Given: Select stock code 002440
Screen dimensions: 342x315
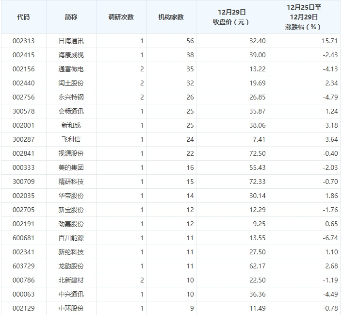Looking at the screenshot, I should coord(24,83).
